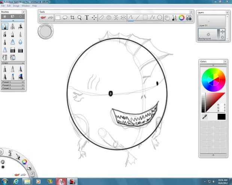Open the Tools panel options button

(191, 12)
